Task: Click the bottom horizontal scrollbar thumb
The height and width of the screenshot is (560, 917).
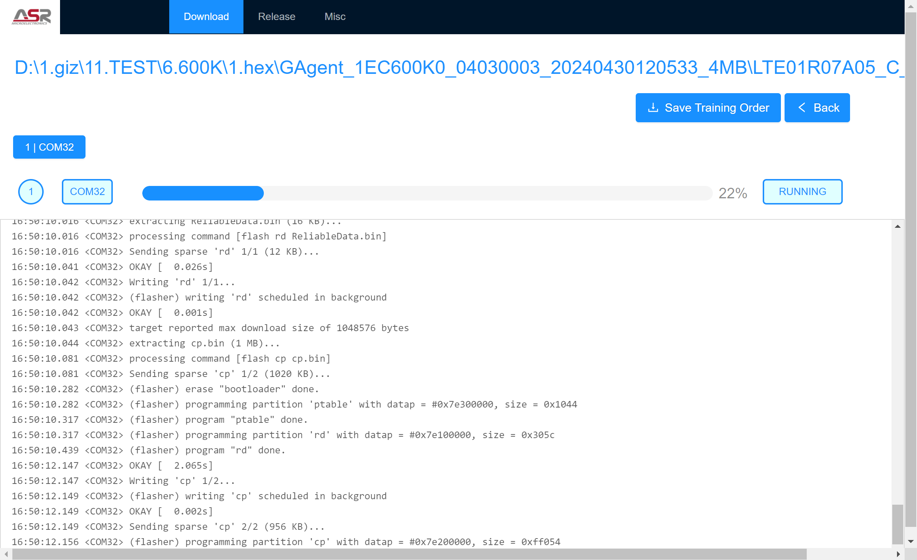Action: coord(409,554)
